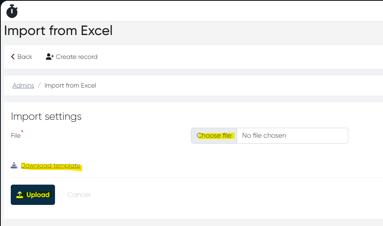The image size is (383, 226).
Task: Click the breadcrumb slash separator
Action: tap(39, 86)
